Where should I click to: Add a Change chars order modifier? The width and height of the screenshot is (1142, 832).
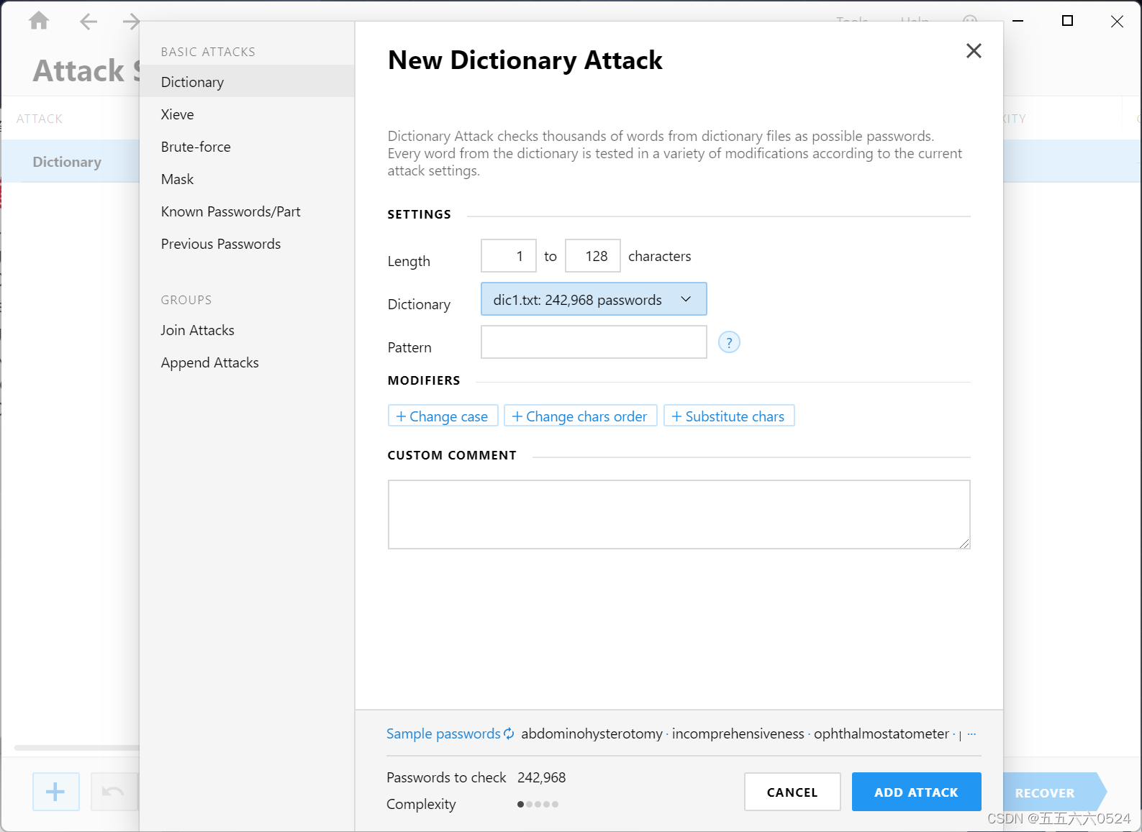(580, 416)
